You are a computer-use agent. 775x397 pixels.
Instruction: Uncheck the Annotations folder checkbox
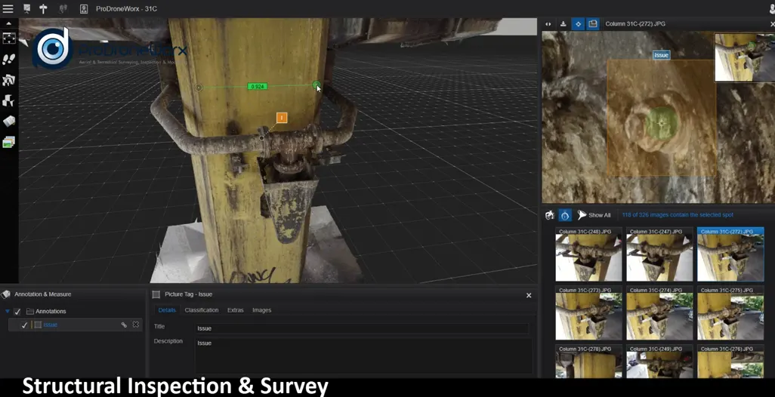(17, 311)
